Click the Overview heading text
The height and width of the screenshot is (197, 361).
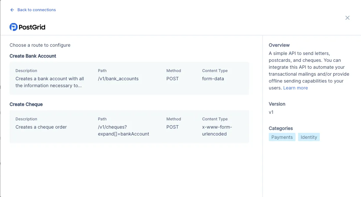[279, 45]
